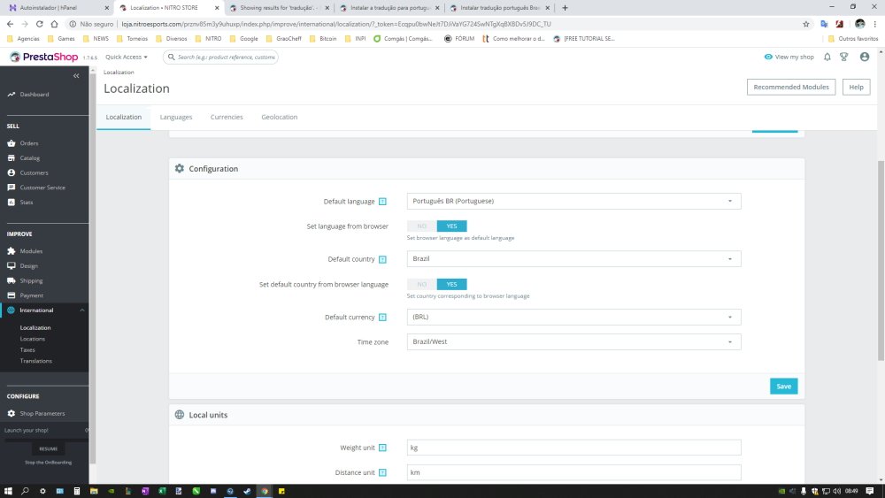Click Default country help icon
Image resolution: width=885 pixels, height=498 pixels.
coord(382,259)
